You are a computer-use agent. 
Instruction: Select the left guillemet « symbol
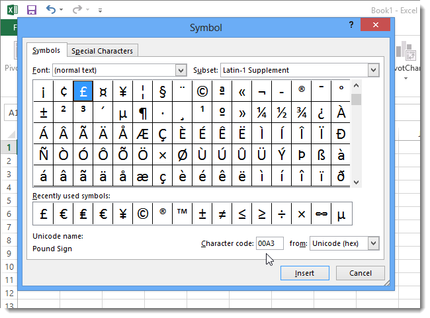[x=242, y=91]
